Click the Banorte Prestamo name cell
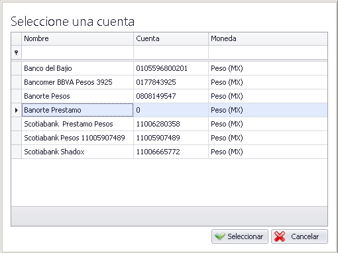338x253 pixels. (x=78, y=110)
